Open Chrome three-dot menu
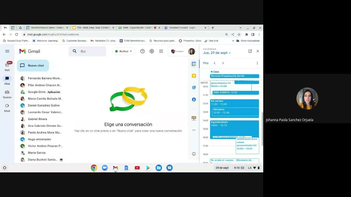This screenshot has height=197, width=351. (259, 34)
